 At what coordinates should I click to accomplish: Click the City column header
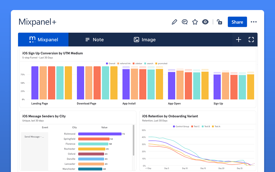74,127
